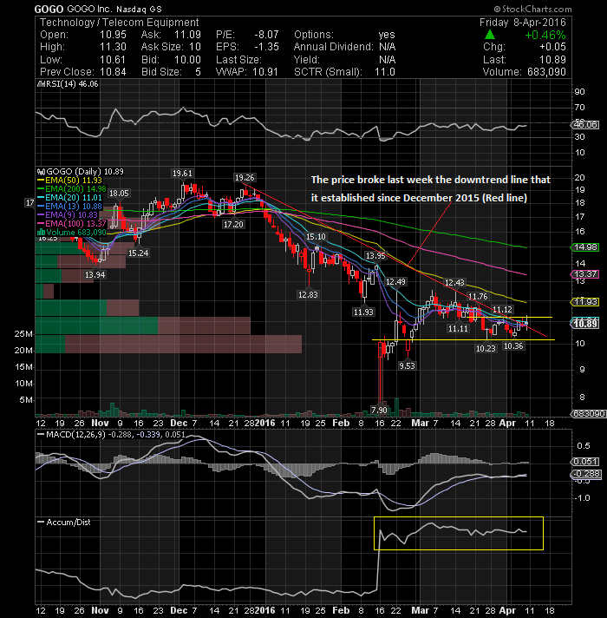Click the EMA(9) 10.83 legend entry

pos(68,215)
